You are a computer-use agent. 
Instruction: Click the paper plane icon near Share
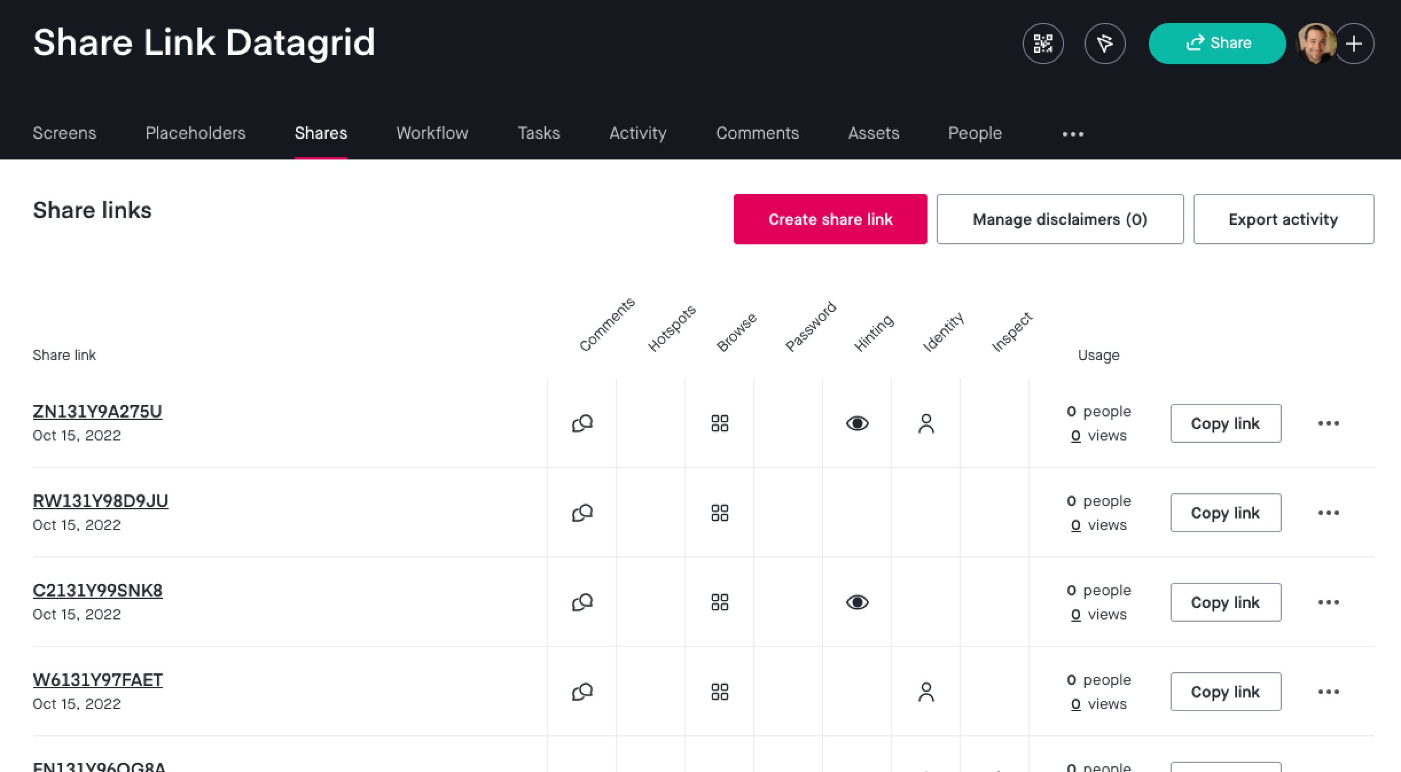coord(1105,43)
